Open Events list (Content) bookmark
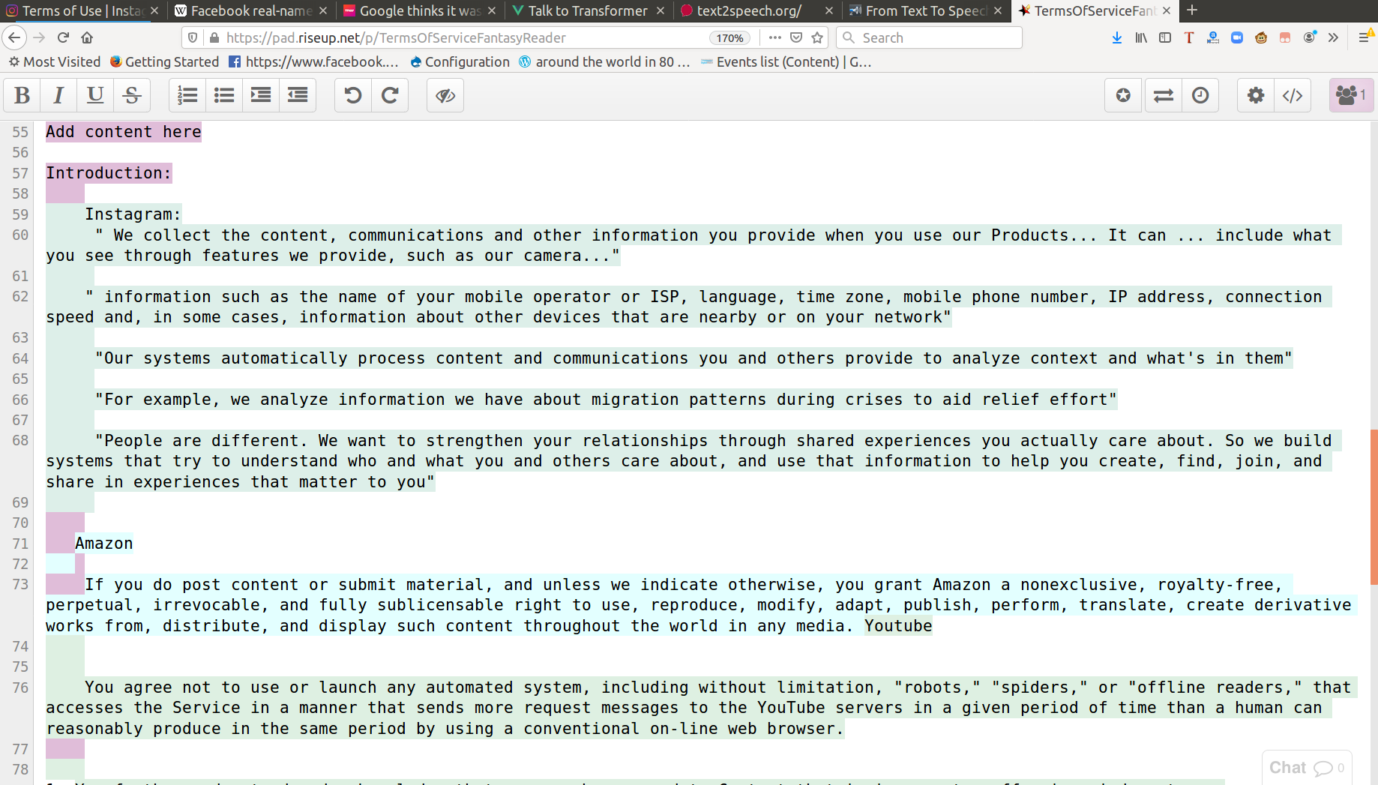This screenshot has width=1378, height=785. coord(786,62)
